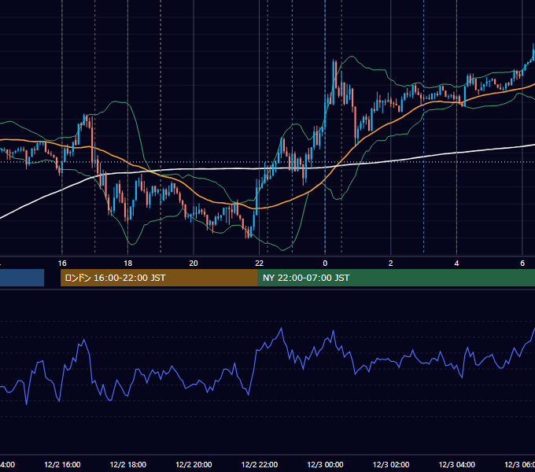Click the 6 hour label on the time axis
Viewport: 535px width, 472px height.
coord(522,264)
